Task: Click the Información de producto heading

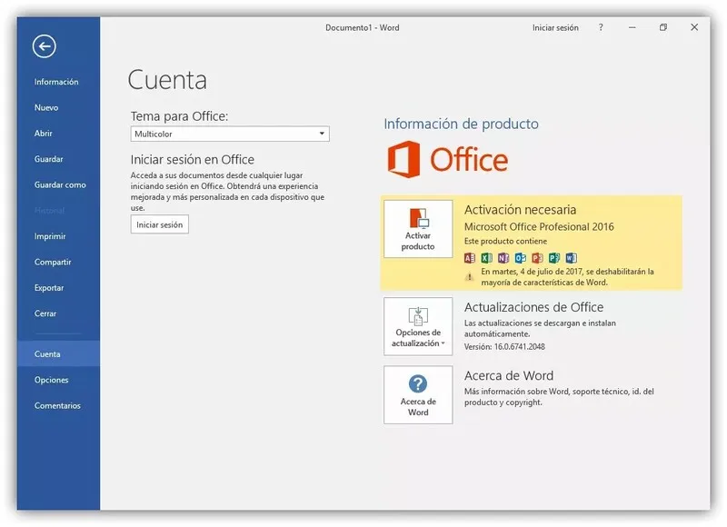Action: point(461,124)
